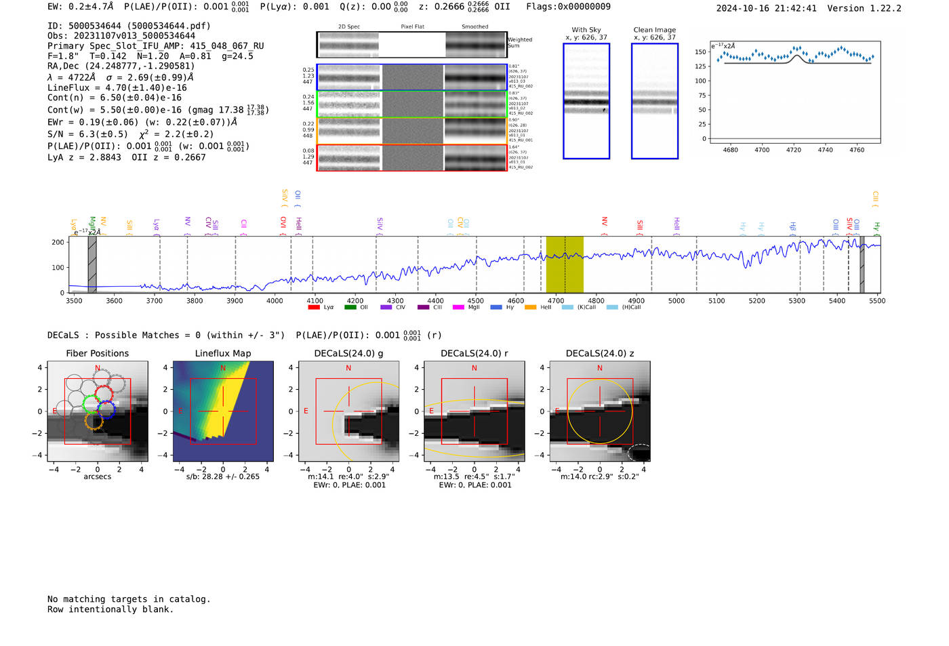Select the red fiber circle in Fiber Positions
Image resolution: width=949 pixels, height=646 pixels.
point(104,395)
